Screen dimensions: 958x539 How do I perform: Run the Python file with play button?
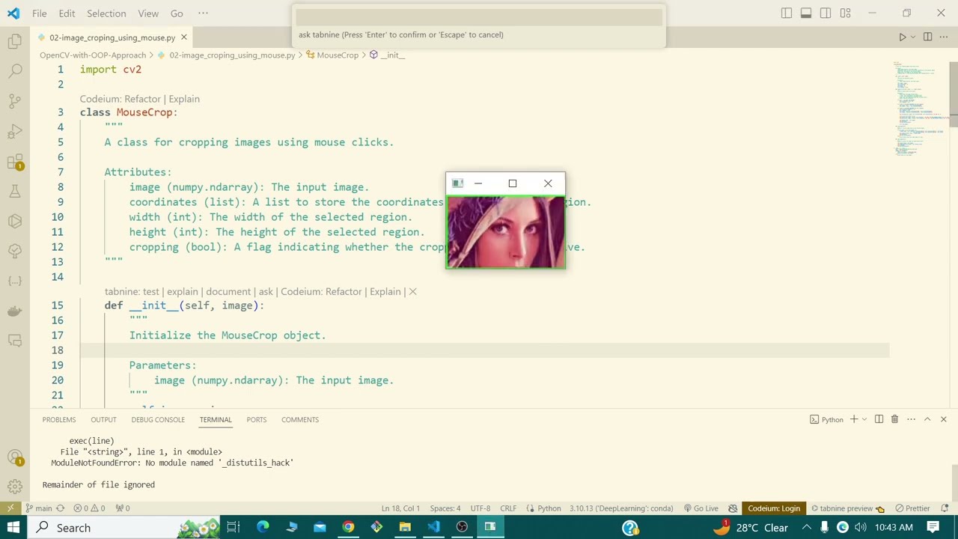903,37
